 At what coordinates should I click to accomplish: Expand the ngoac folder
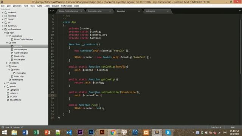(3, 19)
